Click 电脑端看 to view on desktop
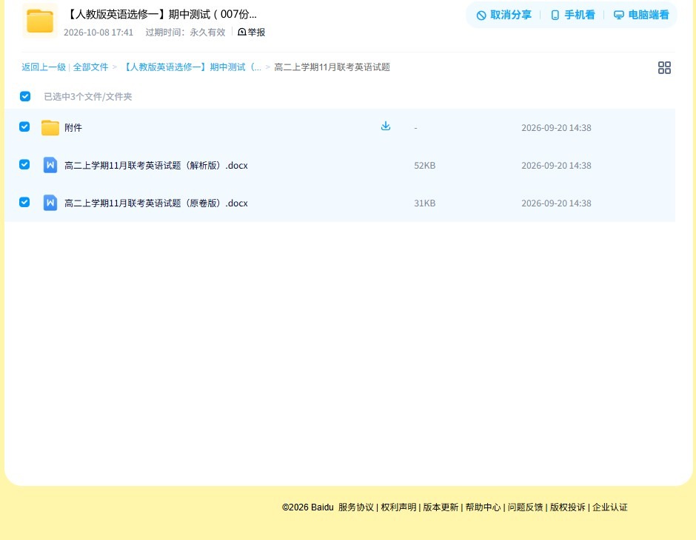This screenshot has height=540, width=696. pyautogui.click(x=641, y=15)
